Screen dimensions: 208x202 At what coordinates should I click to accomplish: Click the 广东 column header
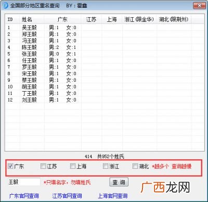tap(62, 19)
